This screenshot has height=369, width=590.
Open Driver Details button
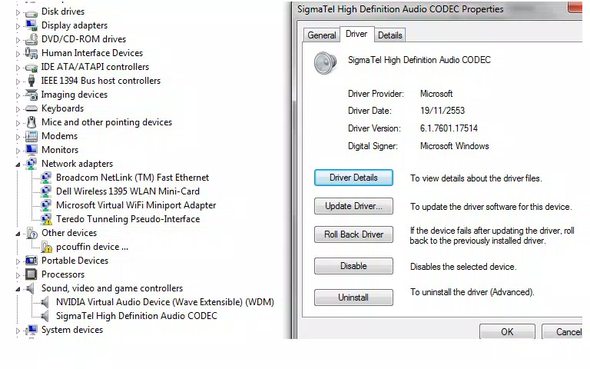pos(353,178)
